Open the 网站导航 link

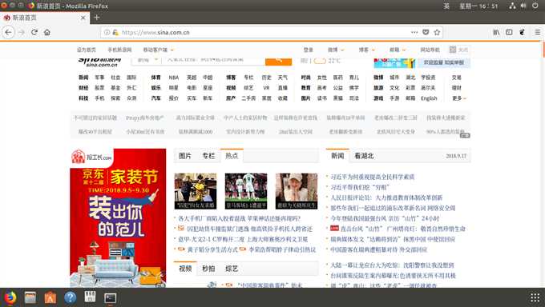pos(430,50)
